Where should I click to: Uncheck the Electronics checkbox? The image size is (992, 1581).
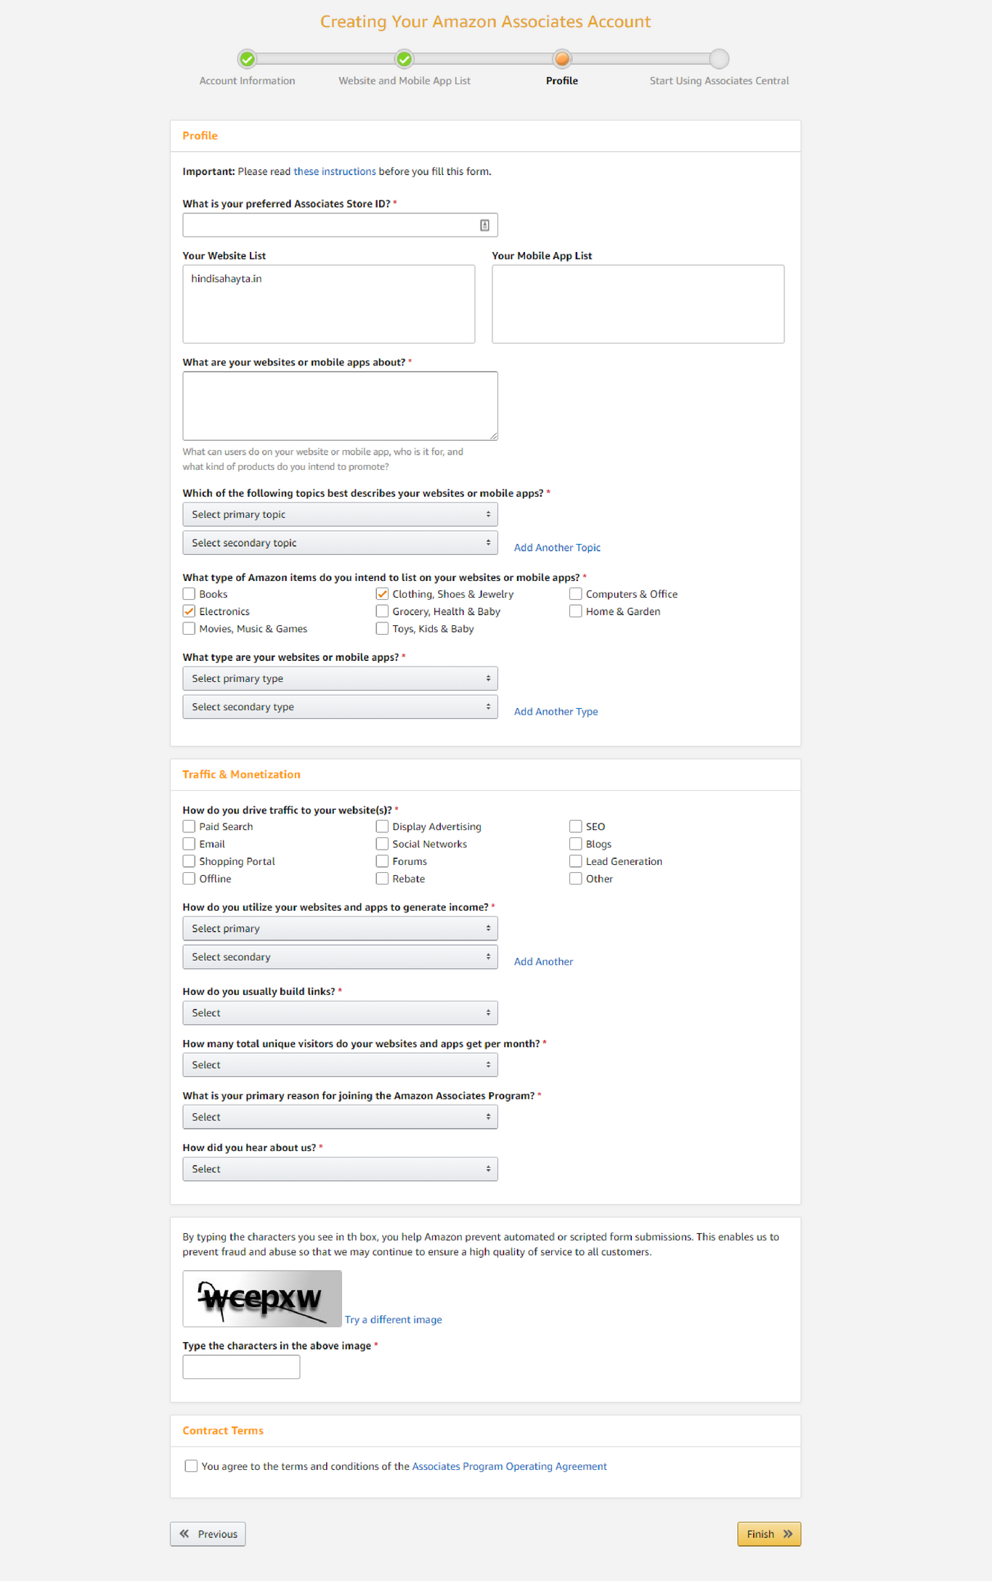[189, 611]
